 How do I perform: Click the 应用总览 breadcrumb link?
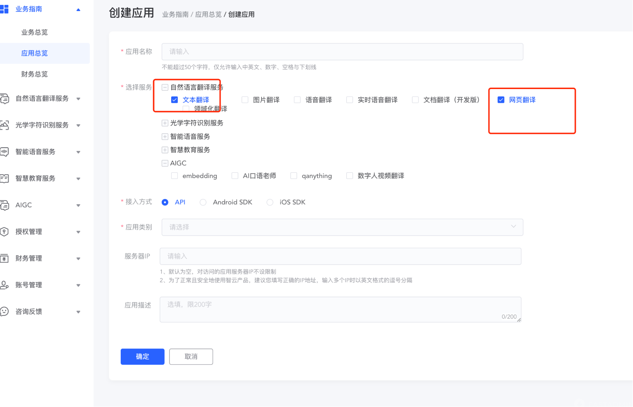click(208, 14)
